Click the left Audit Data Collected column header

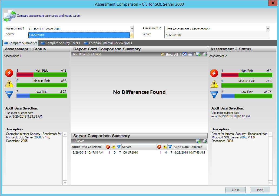(x=88, y=147)
